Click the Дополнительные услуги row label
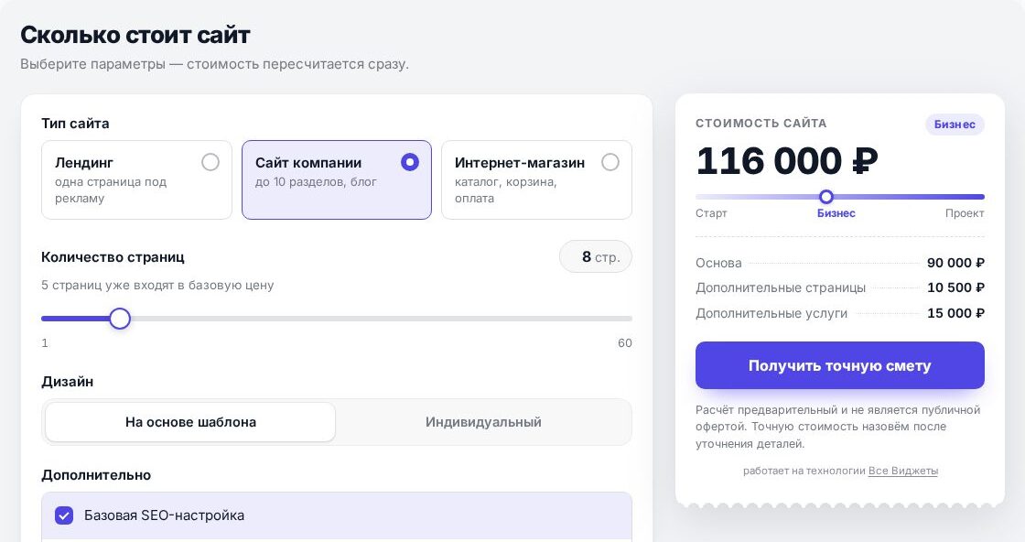 (x=771, y=313)
